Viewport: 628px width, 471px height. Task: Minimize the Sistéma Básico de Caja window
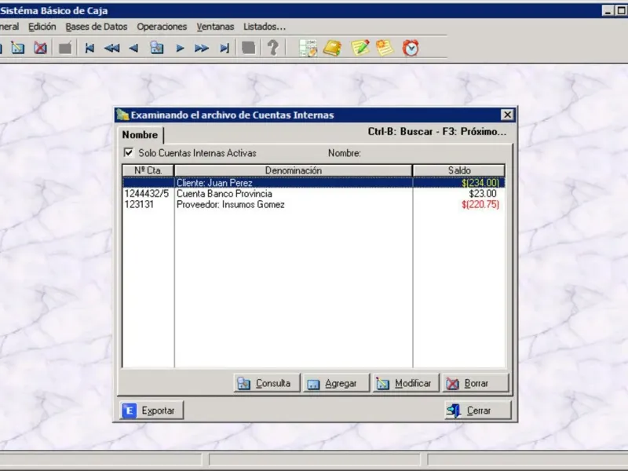(608, 11)
